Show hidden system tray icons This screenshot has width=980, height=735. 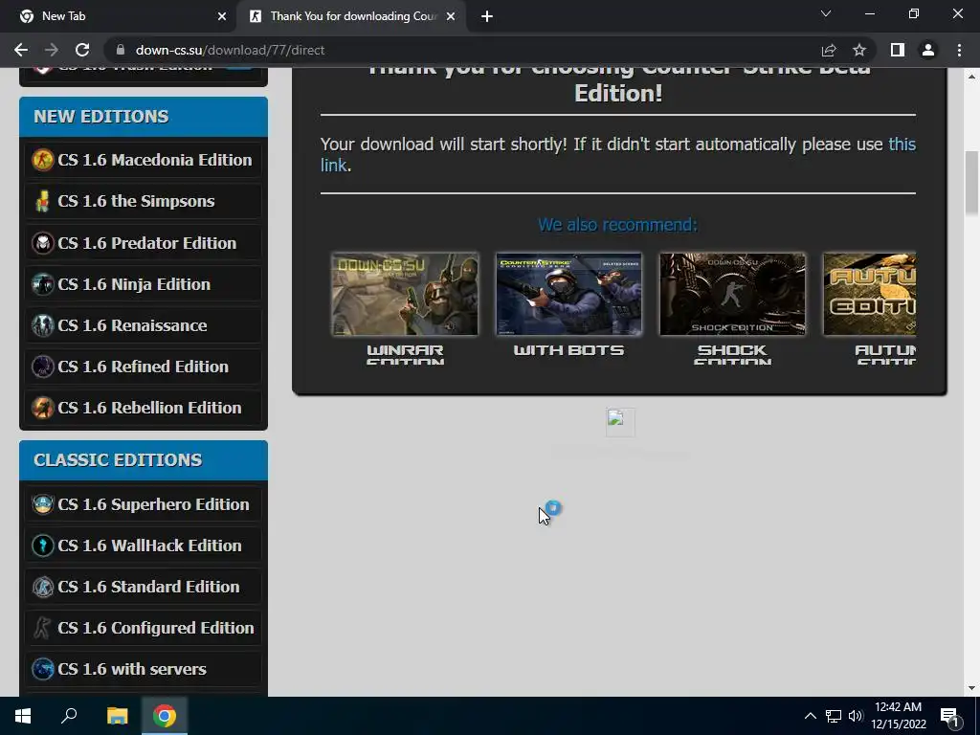[x=810, y=716]
